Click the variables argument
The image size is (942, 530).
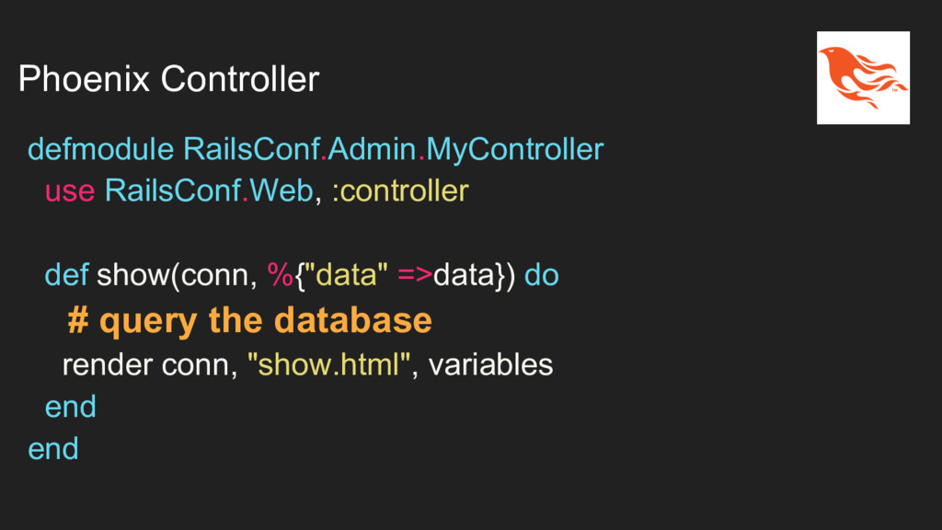491,364
